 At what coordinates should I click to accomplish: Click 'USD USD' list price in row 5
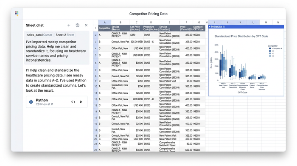136,55
